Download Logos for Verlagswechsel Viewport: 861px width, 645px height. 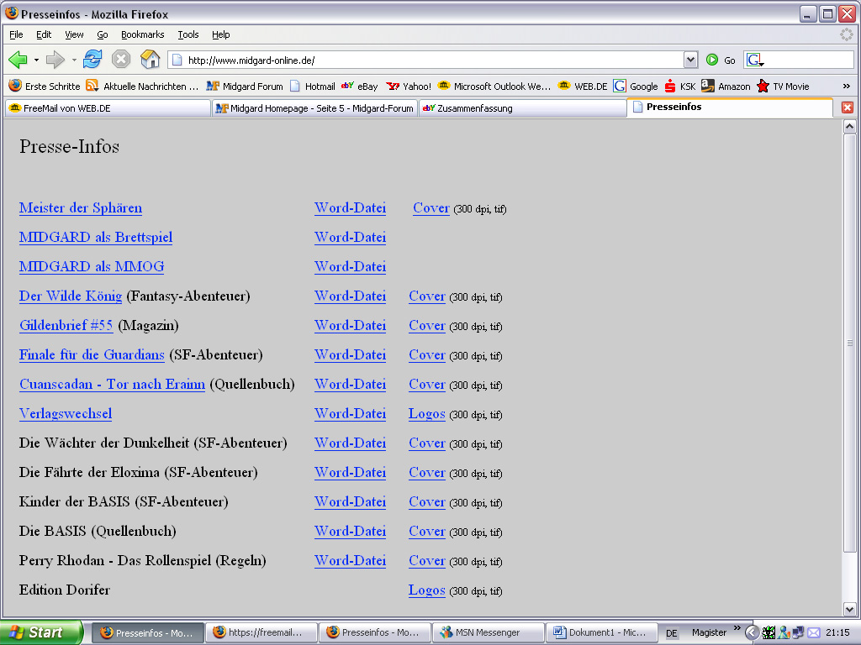(x=426, y=414)
